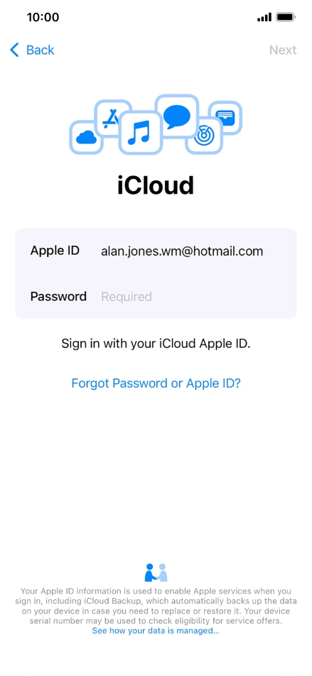The width and height of the screenshot is (312, 676).
Task: Tap the Back chevron arrow
Action: [x=15, y=50]
